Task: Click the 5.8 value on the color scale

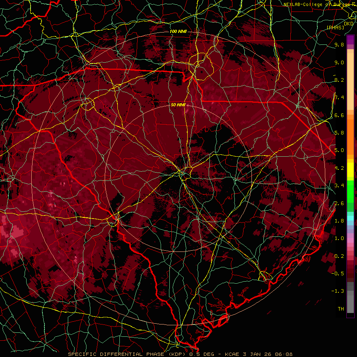Action: tap(339, 133)
